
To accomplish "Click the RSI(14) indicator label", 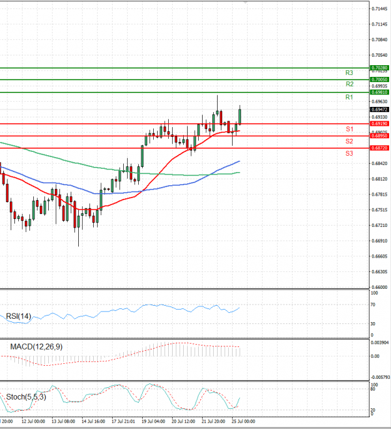I will pos(18,316).
